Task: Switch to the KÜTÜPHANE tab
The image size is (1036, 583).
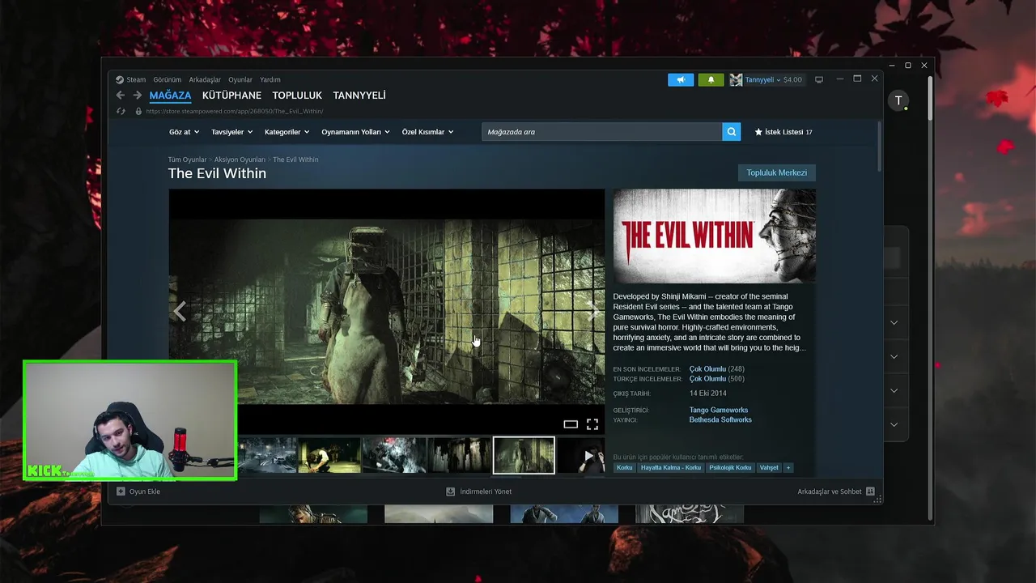Action: 231,96
